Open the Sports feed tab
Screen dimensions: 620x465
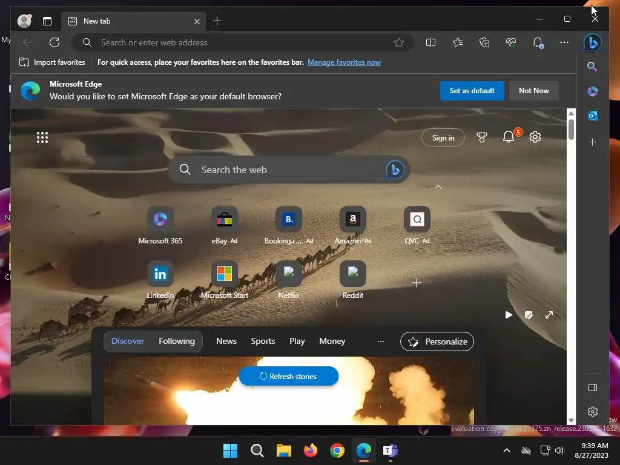[x=263, y=341]
